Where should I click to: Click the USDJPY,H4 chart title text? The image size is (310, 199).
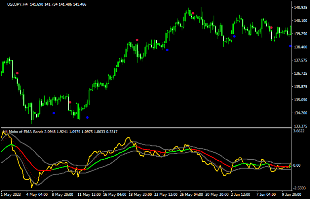click(18, 4)
